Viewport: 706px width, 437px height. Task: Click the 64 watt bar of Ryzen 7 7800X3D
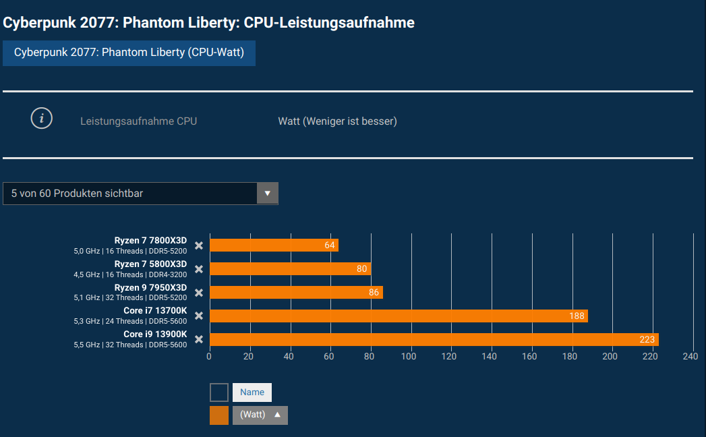tap(274, 245)
